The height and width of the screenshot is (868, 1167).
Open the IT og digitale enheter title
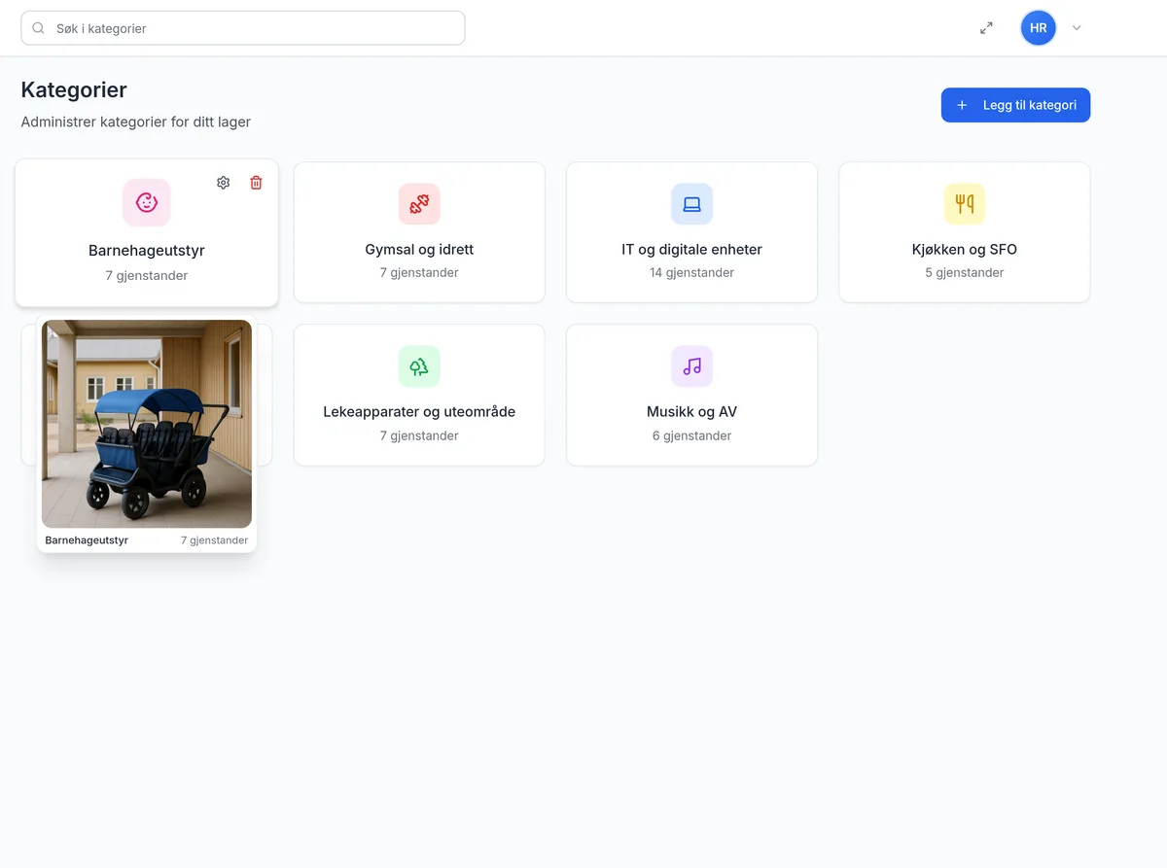pyautogui.click(x=691, y=250)
